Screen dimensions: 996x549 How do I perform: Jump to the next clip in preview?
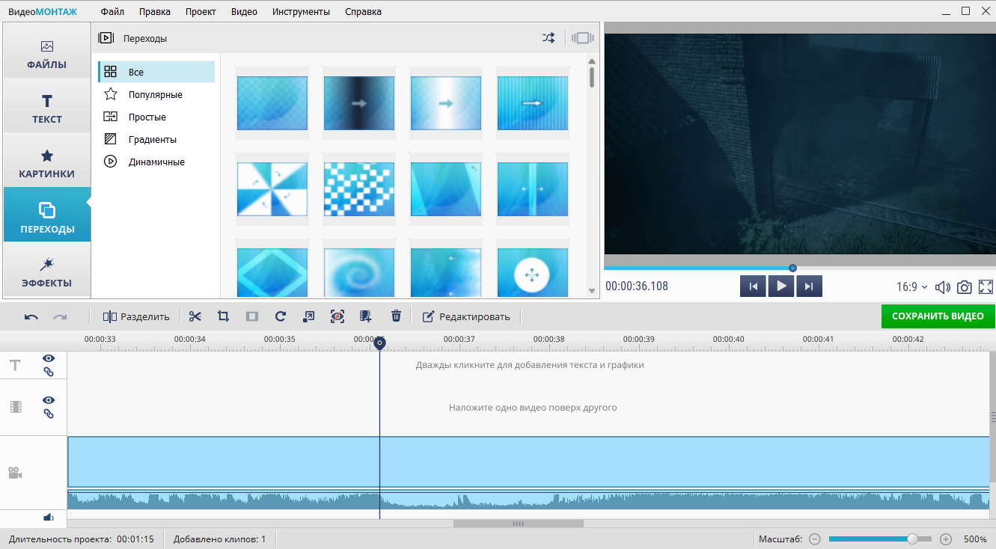pyautogui.click(x=809, y=286)
